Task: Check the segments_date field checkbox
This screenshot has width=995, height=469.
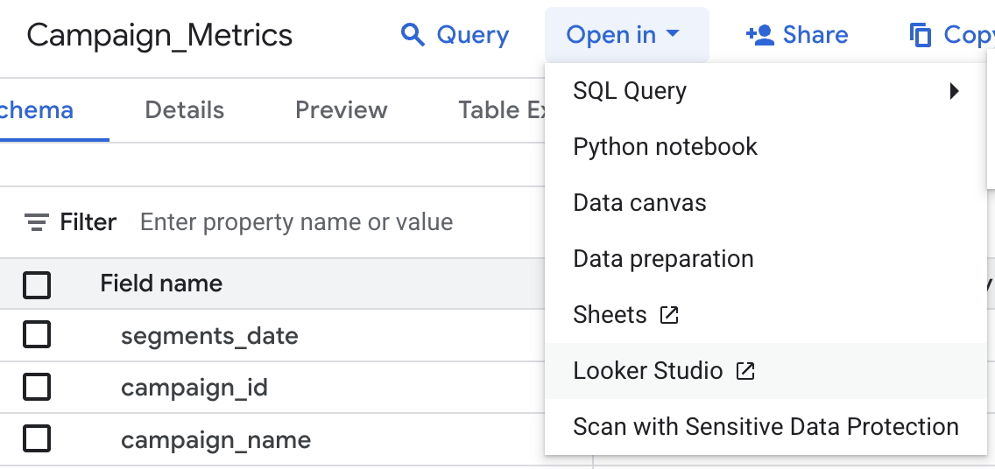Action: tap(37, 335)
